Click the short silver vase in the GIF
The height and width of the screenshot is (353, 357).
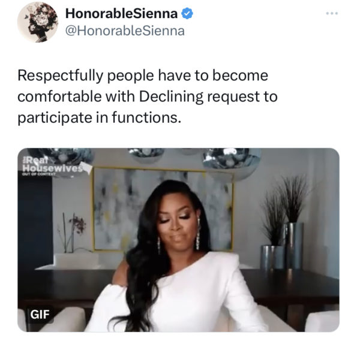272,257
